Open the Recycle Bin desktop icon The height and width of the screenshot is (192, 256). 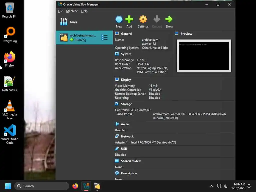pyautogui.click(x=10, y=10)
